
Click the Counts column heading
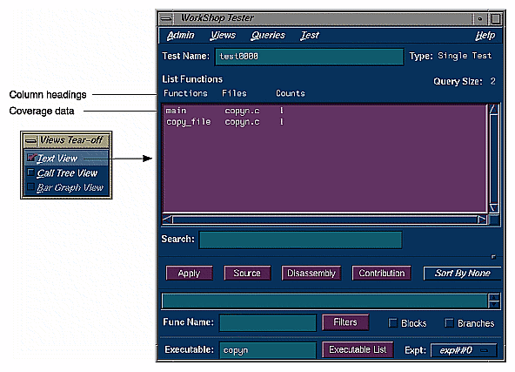click(291, 93)
